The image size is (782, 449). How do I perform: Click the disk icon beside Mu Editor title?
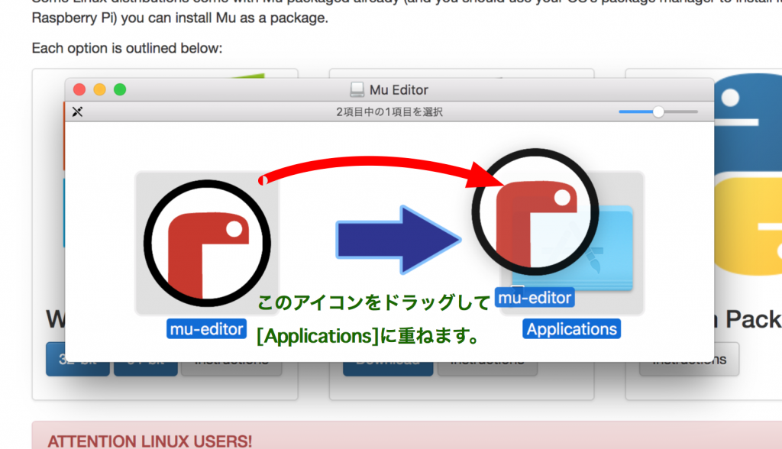(357, 90)
